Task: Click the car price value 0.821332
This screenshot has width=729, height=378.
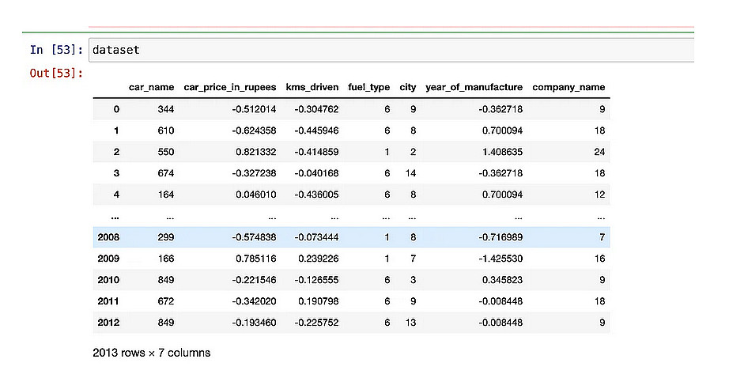Action: 255,152
